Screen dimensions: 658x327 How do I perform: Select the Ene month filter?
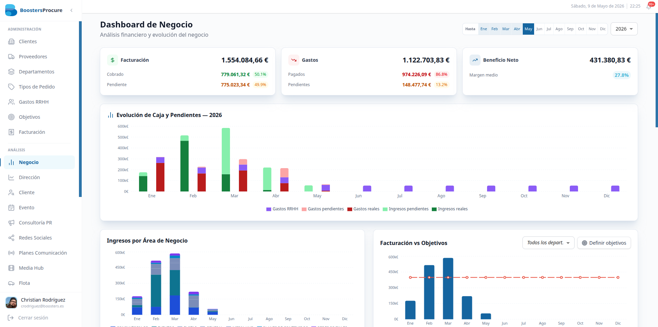pos(484,29)
